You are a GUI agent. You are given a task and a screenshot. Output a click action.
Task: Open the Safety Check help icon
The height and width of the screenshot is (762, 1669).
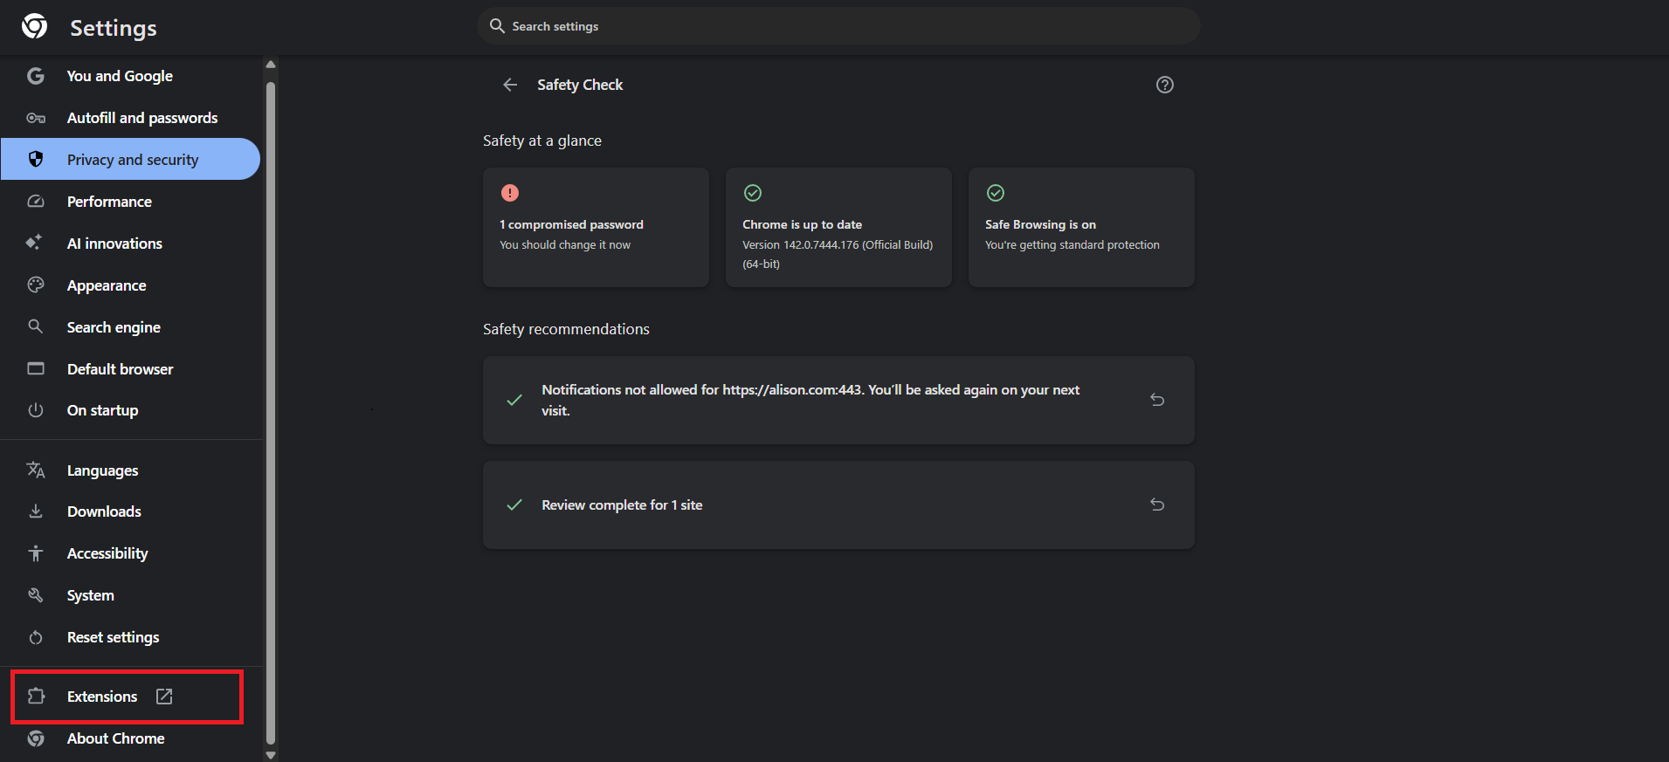1164,85
